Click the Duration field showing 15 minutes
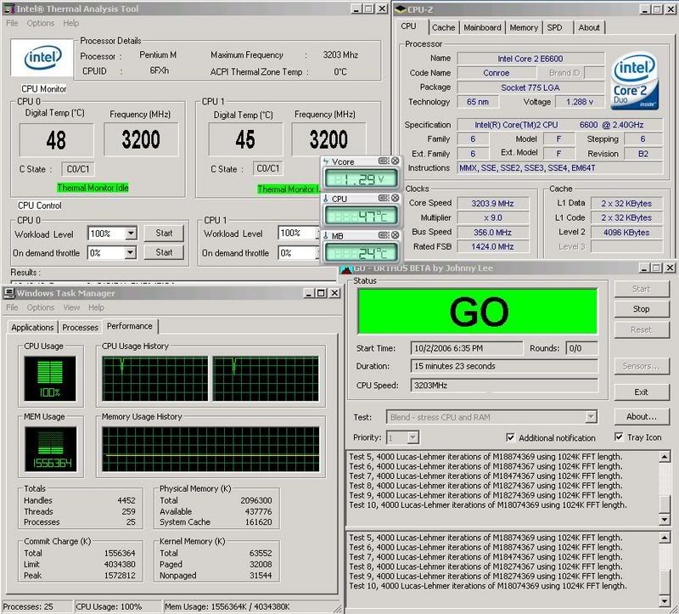Screen dimensions: 679x614 coord(504,366)
